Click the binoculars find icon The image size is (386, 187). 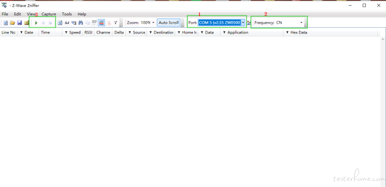(x=80, y=23)
